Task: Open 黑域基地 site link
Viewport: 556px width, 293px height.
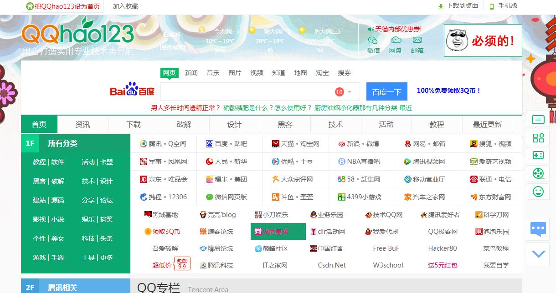Action: tap(161, 215)
